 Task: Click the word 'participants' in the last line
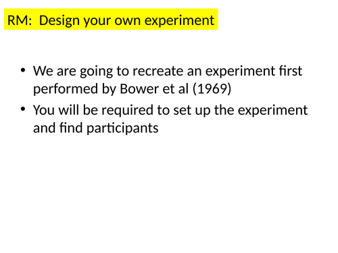click(x=122, y=129)
